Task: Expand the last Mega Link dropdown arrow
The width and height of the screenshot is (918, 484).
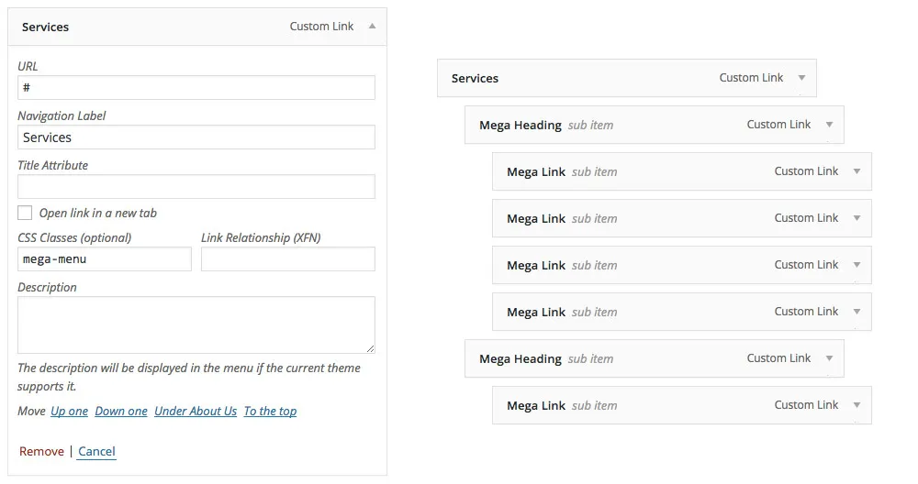Action: [x=856, y=405]
